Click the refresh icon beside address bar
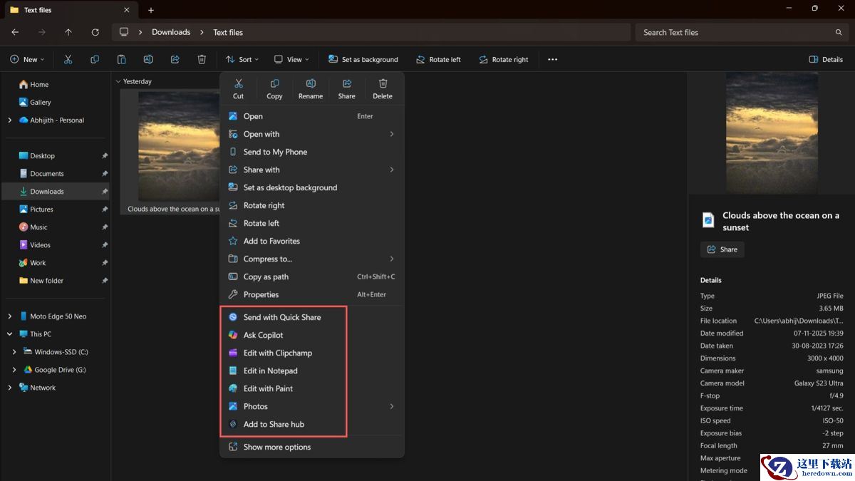 tap(95, 32)
